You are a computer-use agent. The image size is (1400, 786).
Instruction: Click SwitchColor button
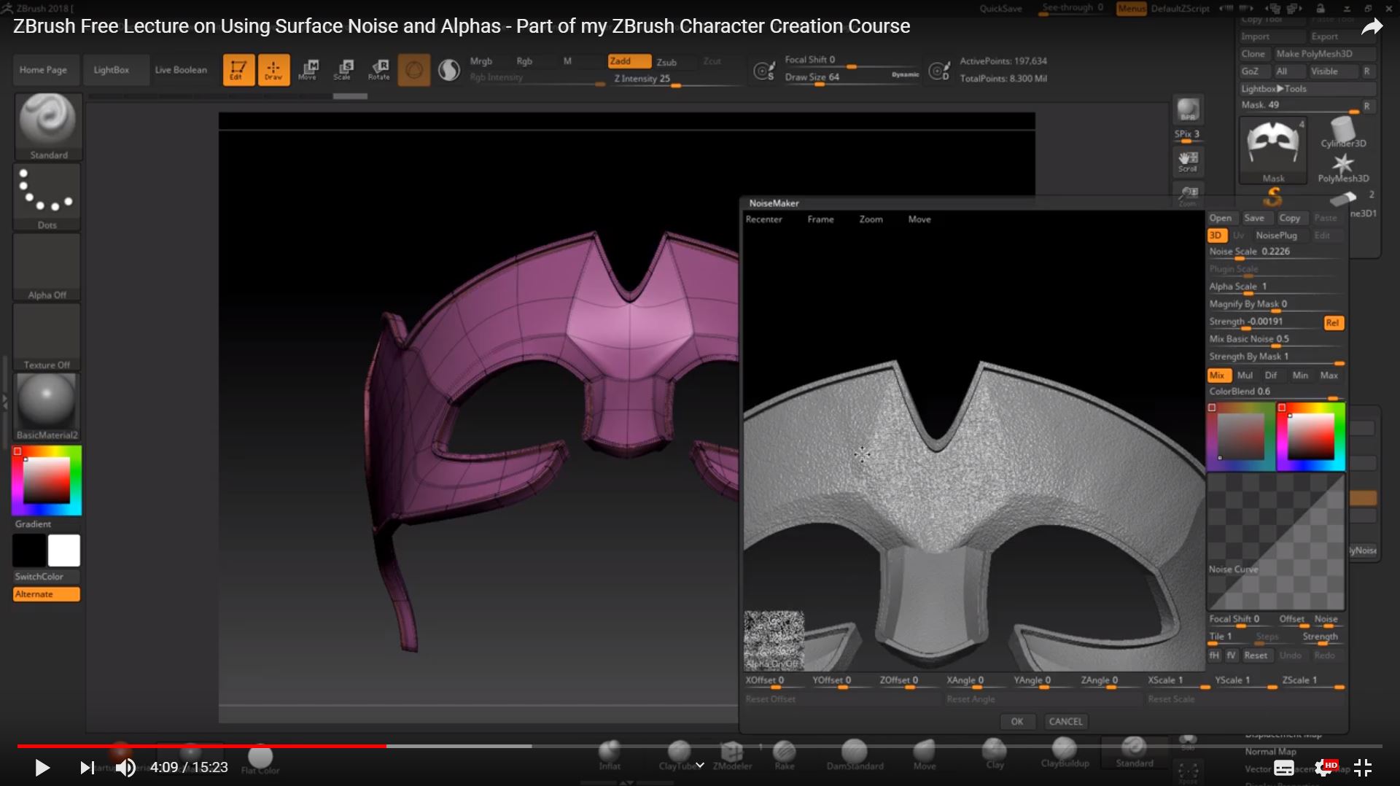[x=46, y=576]
